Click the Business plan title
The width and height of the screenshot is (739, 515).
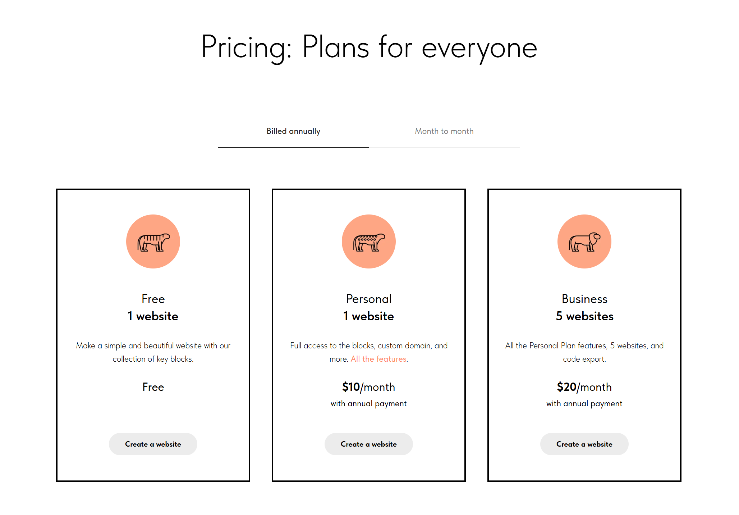pos(584,299)
